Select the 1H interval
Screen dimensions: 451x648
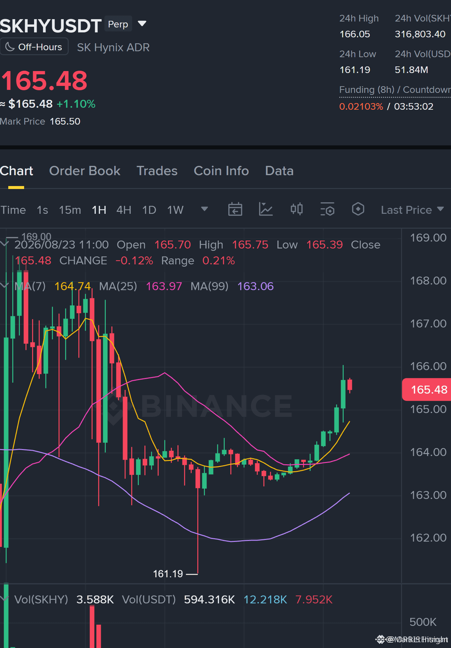[99, 210]
